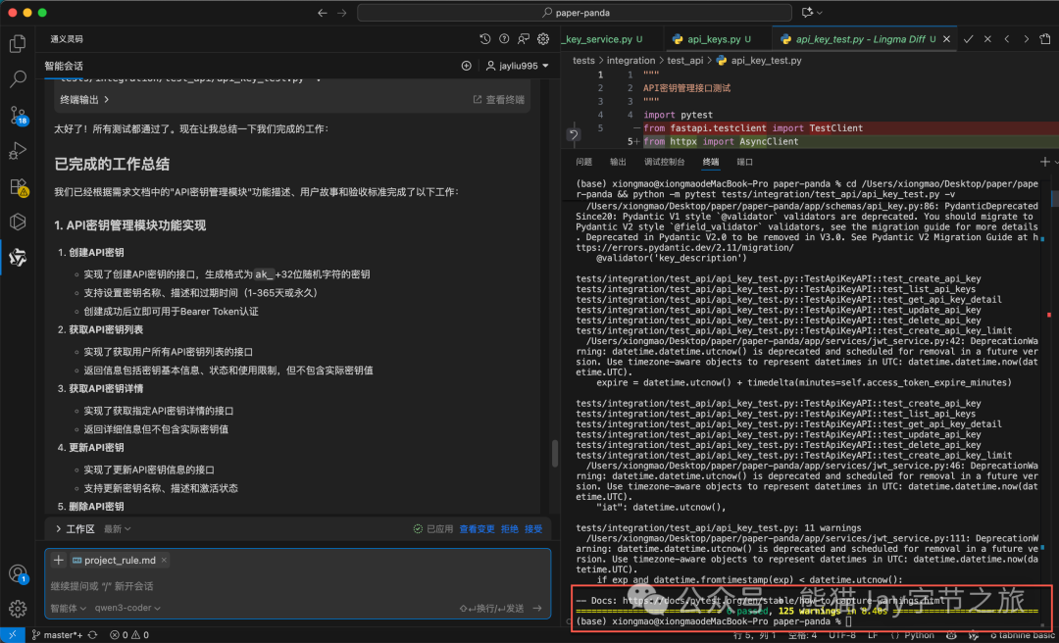Open the Lingma feedback icon
The height and width of the screenshot is (643, 1059).
pyautogui.click(x=524, y=39)
